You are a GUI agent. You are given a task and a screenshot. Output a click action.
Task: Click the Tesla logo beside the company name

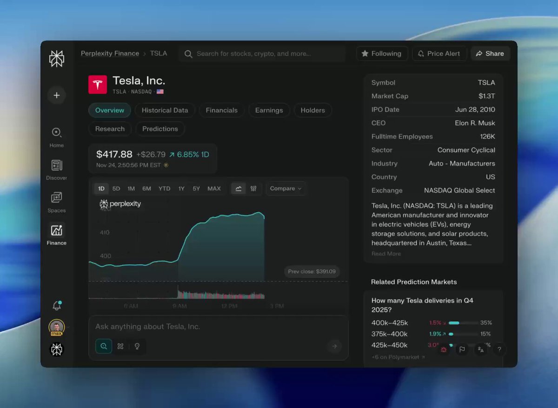(98, 85)
